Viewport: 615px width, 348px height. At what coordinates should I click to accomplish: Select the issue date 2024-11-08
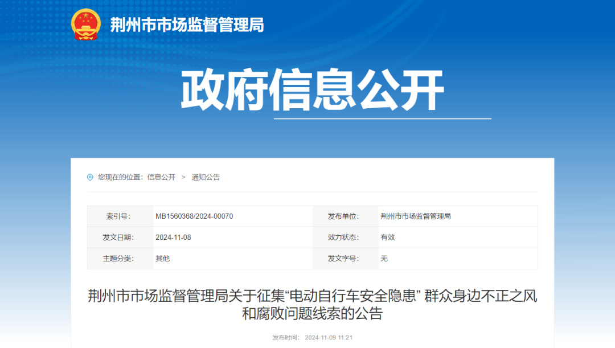point(174,238)
